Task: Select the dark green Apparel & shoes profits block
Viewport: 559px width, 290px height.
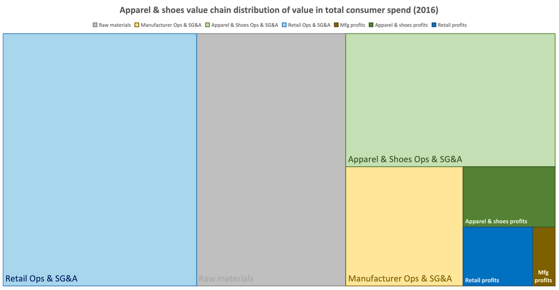Action: click(509, 197)
